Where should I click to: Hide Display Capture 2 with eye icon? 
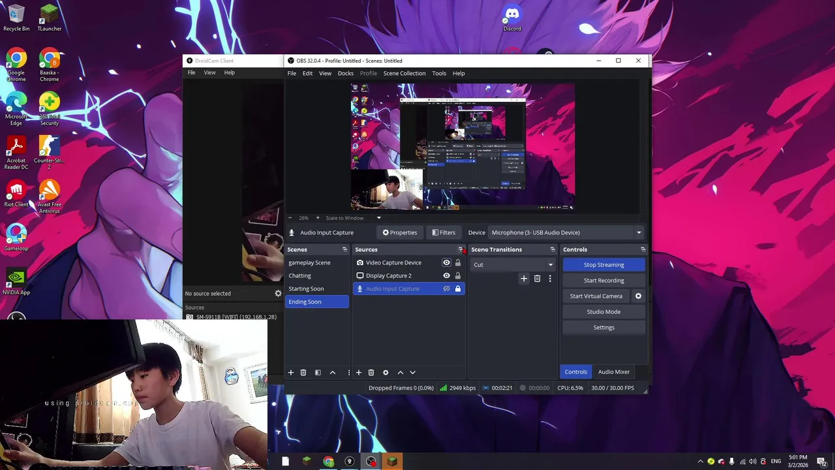pos(446,275)
